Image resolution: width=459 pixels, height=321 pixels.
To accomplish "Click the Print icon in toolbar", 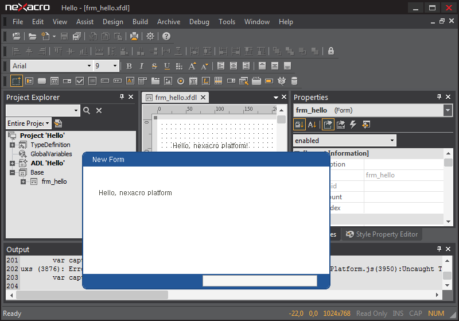I will click(134, 36).
